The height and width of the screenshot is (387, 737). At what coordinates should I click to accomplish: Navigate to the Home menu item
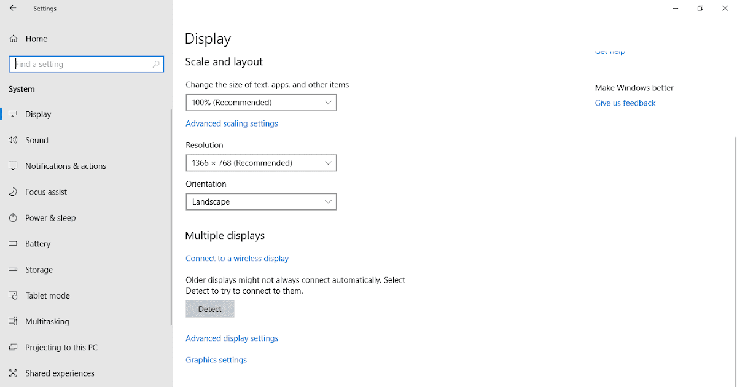pyautogui.click(x=37, y=38)
